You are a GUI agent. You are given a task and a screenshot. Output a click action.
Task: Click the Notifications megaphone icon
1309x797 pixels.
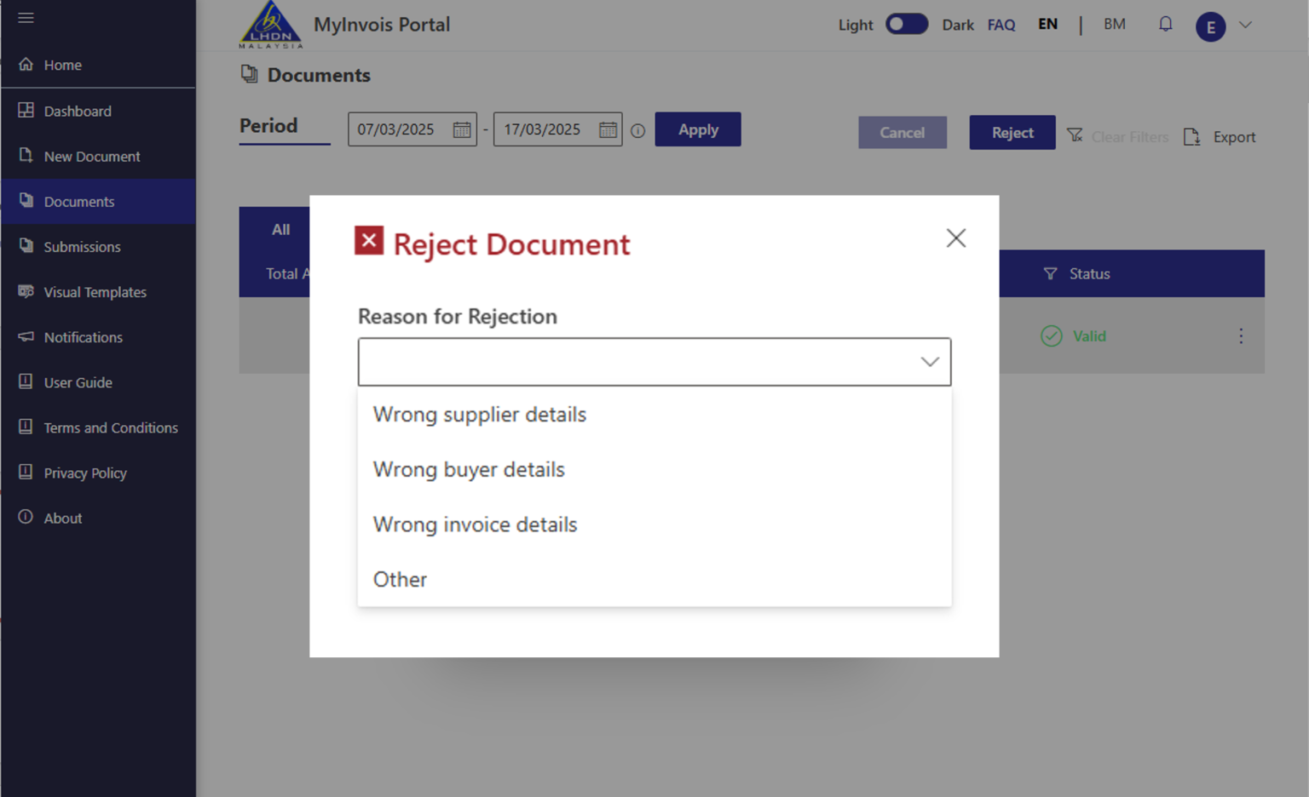point(26,336)
